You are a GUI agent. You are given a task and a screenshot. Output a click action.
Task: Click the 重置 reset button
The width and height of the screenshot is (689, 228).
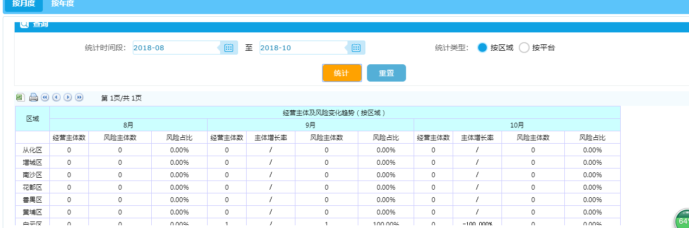(386, 73)
